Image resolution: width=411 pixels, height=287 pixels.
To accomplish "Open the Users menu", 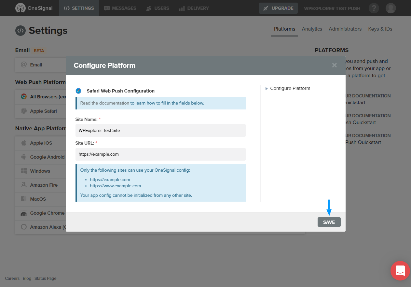I will coord(158,8).
